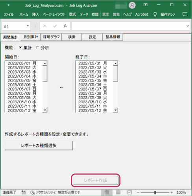Click the insert function fx icon
The height and width of the screenshot is (196, 192).
click(65, 26)
